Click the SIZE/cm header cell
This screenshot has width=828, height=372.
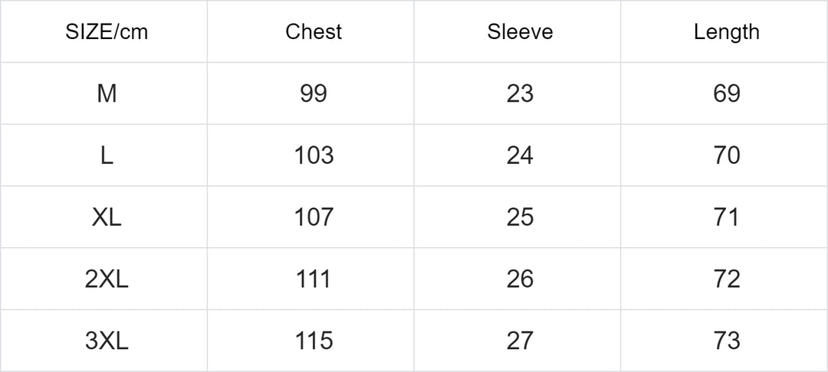(x=107, y=32)
